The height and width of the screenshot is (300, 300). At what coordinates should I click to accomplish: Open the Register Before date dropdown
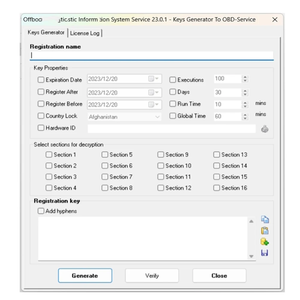tap(157, 104)
